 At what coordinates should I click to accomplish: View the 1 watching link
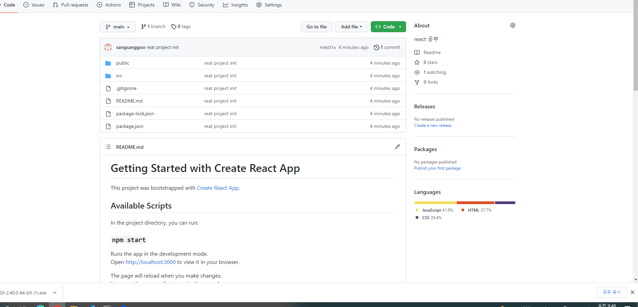pos(430,72)
